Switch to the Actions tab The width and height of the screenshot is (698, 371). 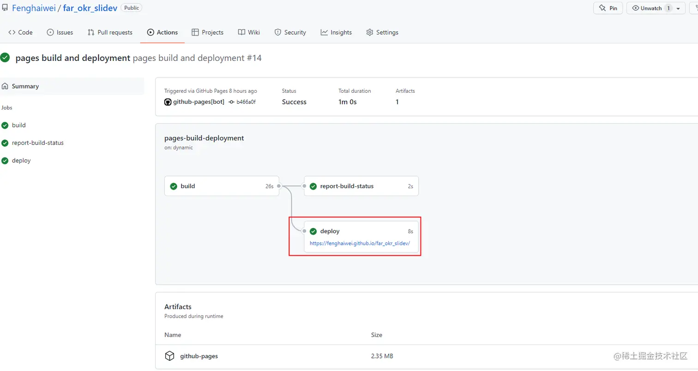pyautogui.click(x=162, y=32)
